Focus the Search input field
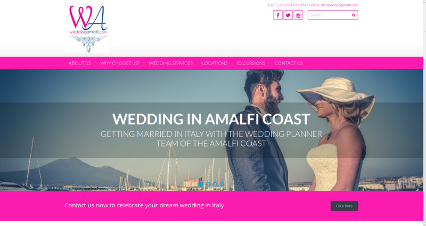This screenshot has width=426, height=226. tap(329, 15)
